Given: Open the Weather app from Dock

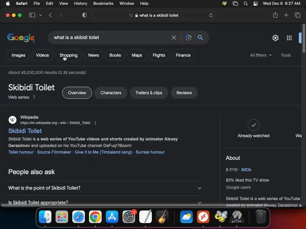Looking at the screenshot, I should click(x=186, y=216).
